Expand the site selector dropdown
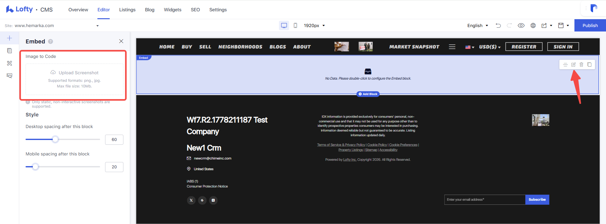The height and width of the screenshot is (224, 606). pos(98,26)
